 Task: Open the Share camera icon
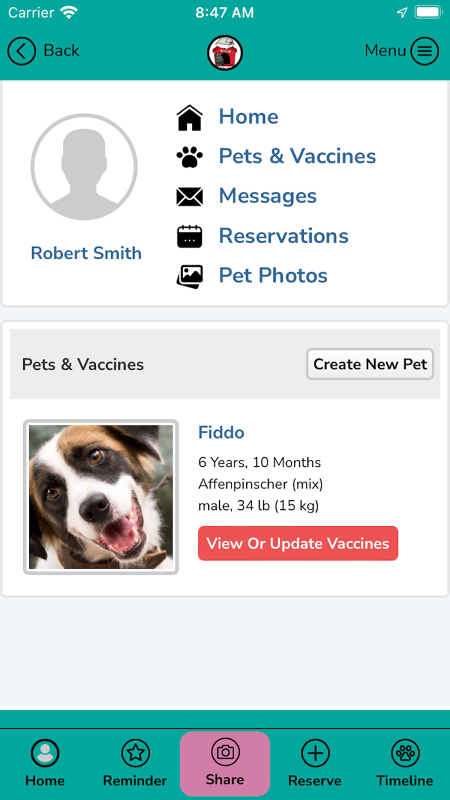coord(225,752)
